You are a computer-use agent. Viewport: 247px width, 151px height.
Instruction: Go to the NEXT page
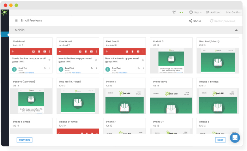tap(220, 140)
